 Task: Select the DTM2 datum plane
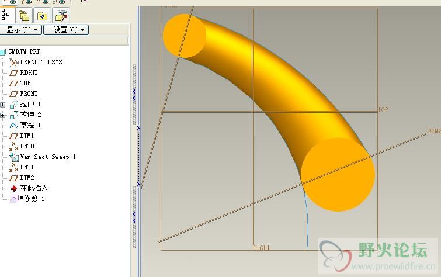[27, 178]
